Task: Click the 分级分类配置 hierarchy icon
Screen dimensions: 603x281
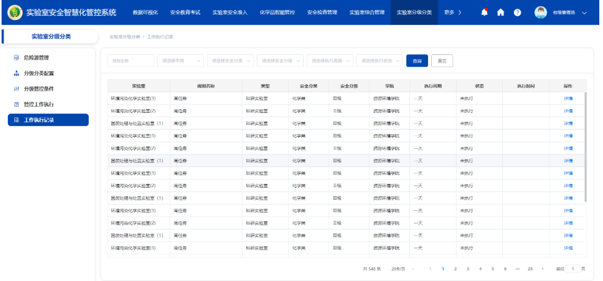Action: click(x=16, y=73)
